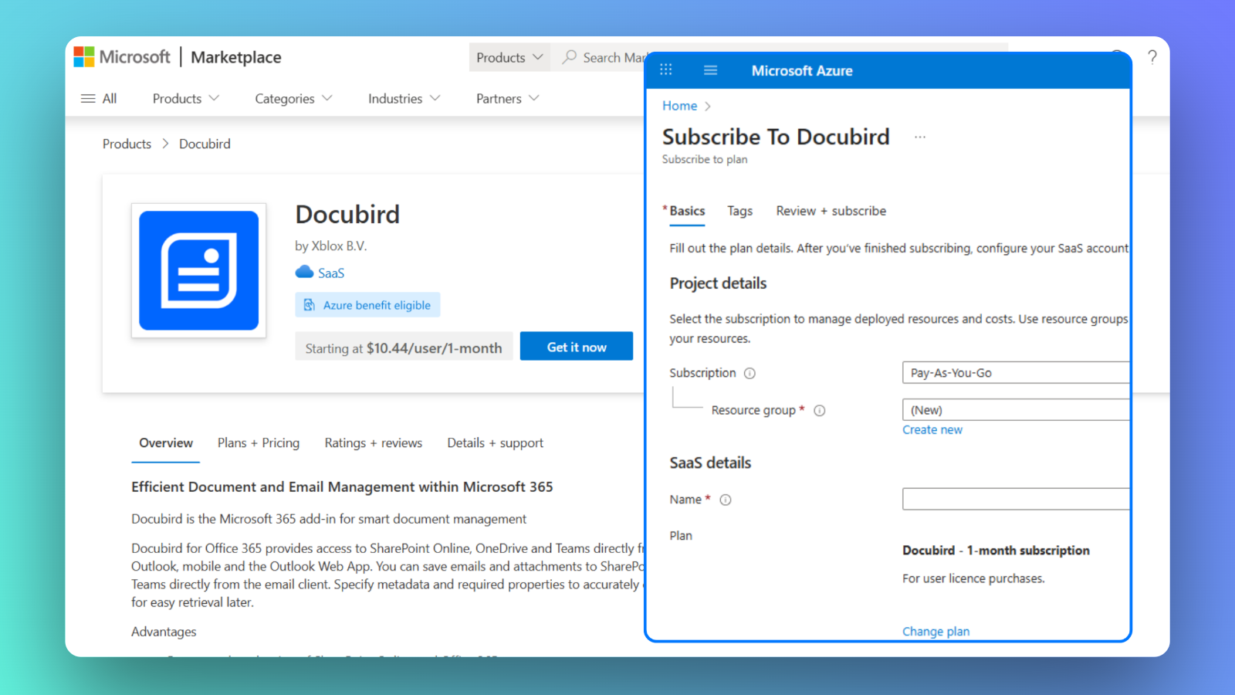Click the Subscription info icon

(x=749, y=373)
